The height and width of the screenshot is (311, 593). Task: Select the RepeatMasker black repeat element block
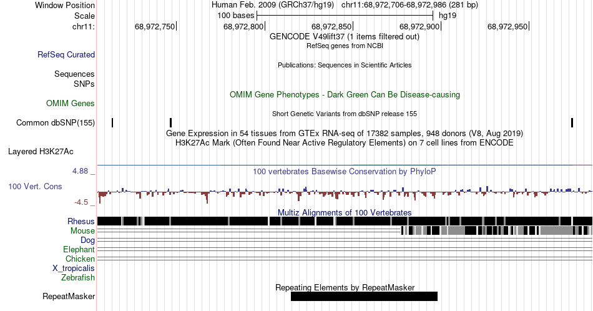pos(364,296)
